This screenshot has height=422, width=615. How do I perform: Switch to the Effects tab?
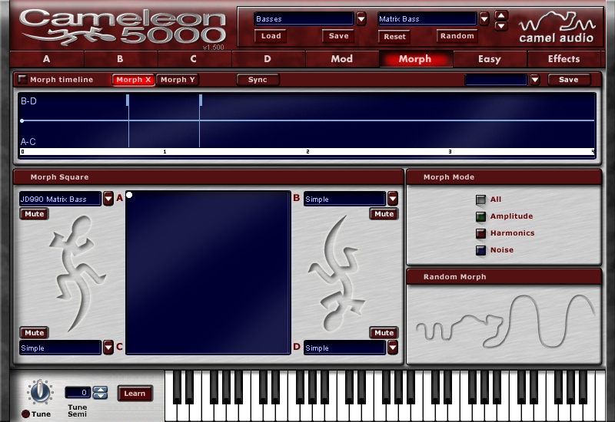[x=563, y=59]
